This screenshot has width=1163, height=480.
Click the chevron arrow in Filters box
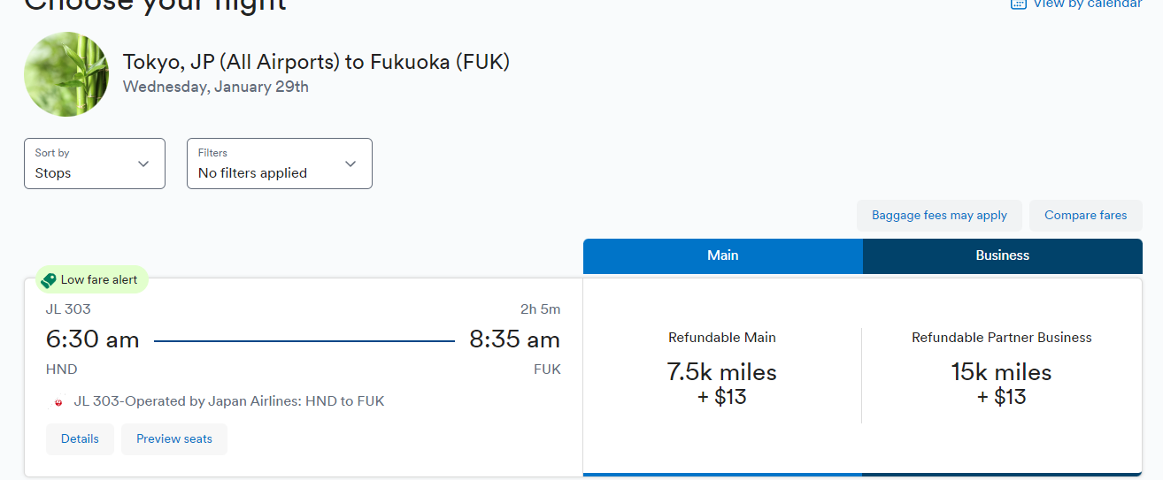pyautogui.click(x=350, y=164)
